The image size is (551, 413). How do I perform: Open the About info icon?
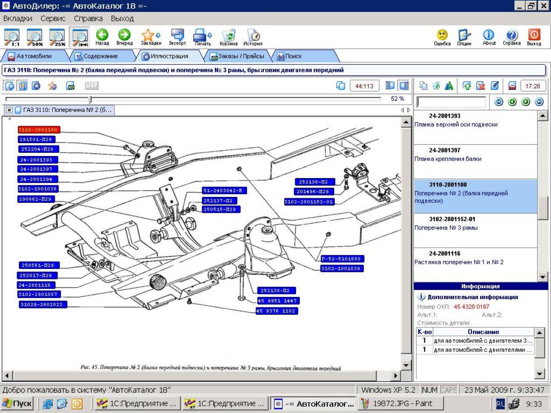(489, 37)
